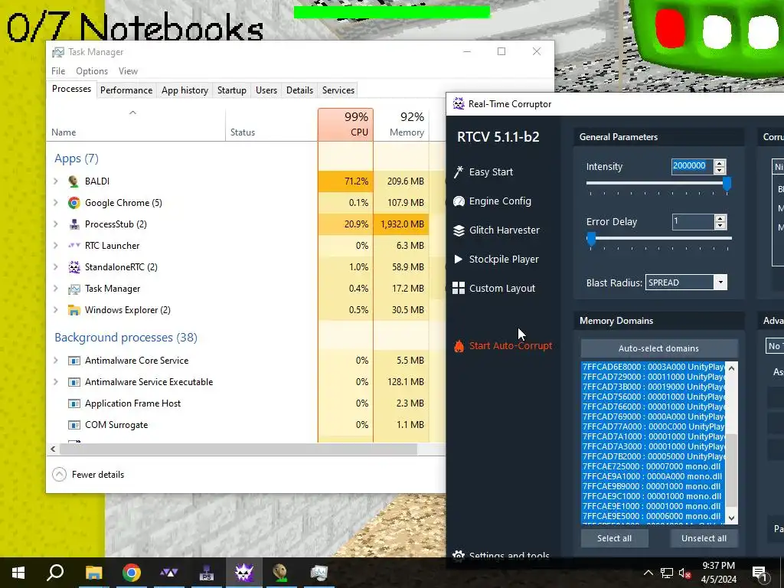Click the BALDI app icon in Task Manager

point(74,181)
